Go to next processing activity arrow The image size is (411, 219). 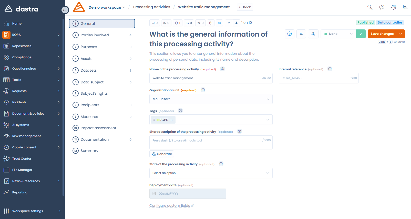(x=237, y=23)
